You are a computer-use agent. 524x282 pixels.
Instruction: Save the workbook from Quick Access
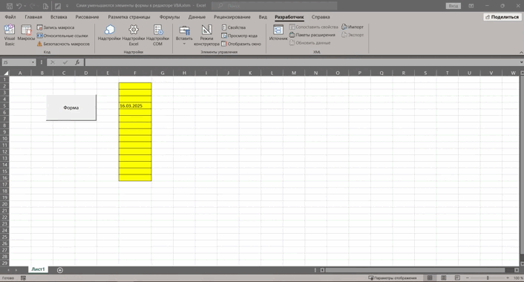tap(10, 6)
